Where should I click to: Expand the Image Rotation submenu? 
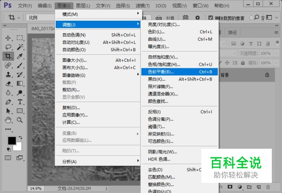coord(98,75)
